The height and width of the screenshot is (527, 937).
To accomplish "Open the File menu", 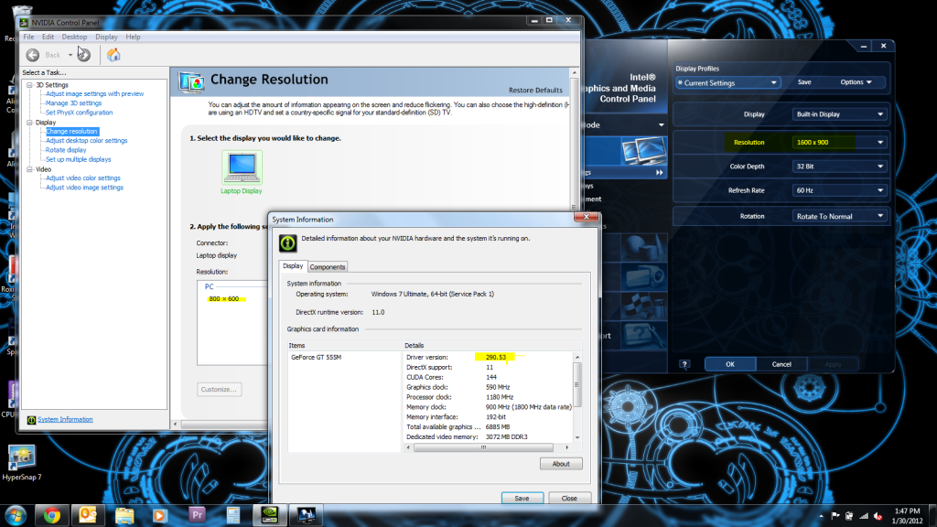I will coord(28,37).
